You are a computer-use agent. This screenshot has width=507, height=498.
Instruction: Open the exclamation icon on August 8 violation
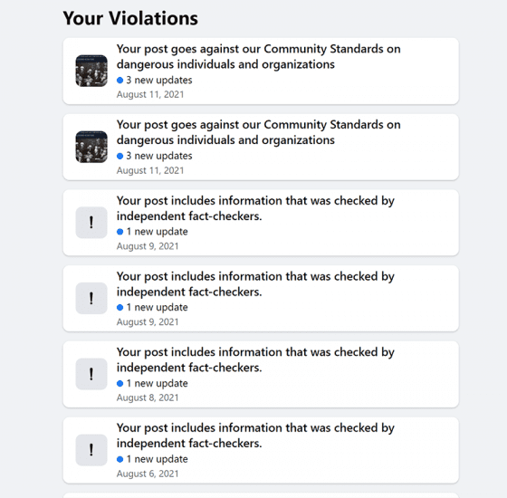pyautogui.click(x=91, y=374)
